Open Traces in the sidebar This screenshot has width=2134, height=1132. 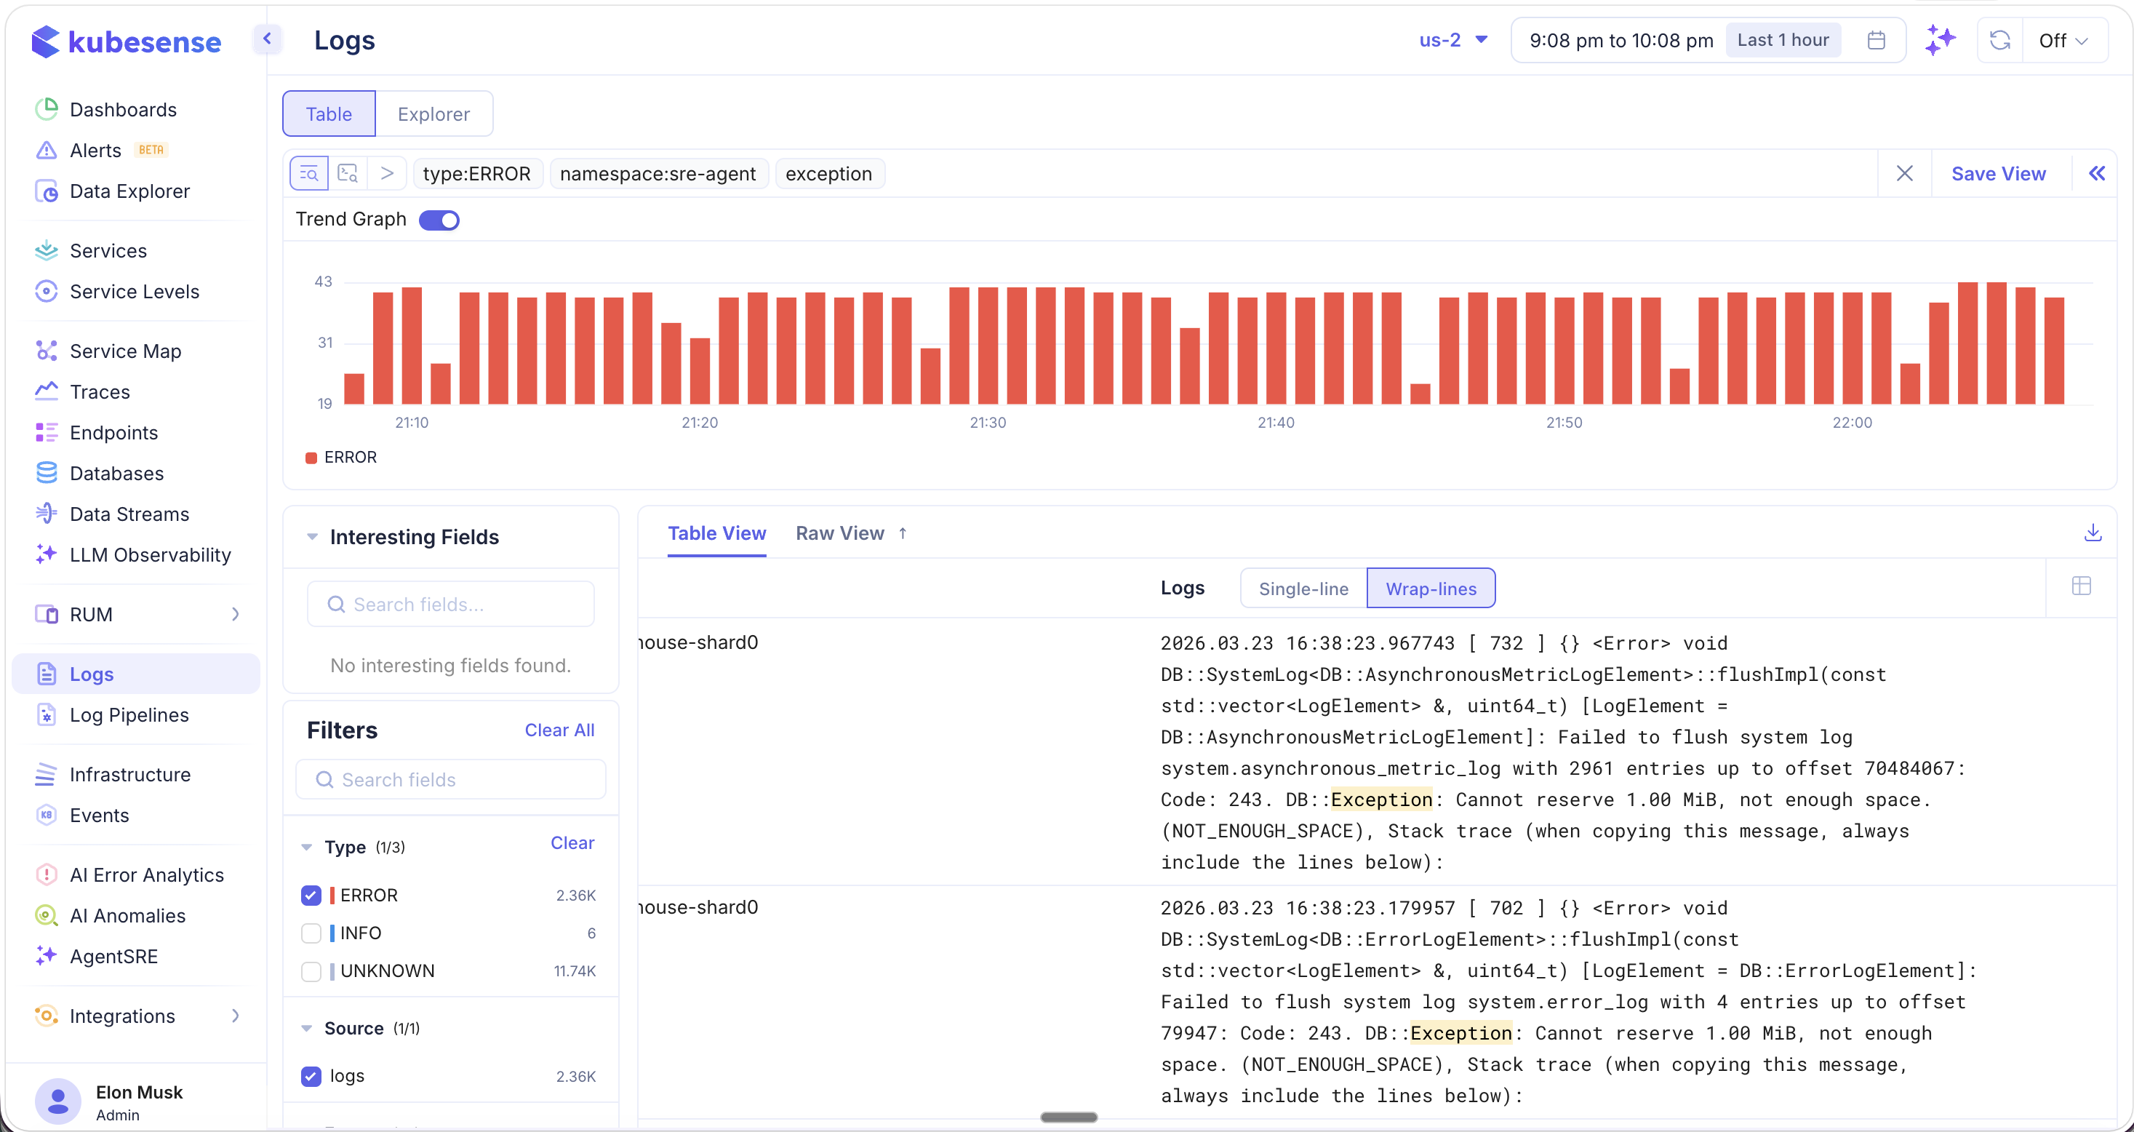point(99,391)
